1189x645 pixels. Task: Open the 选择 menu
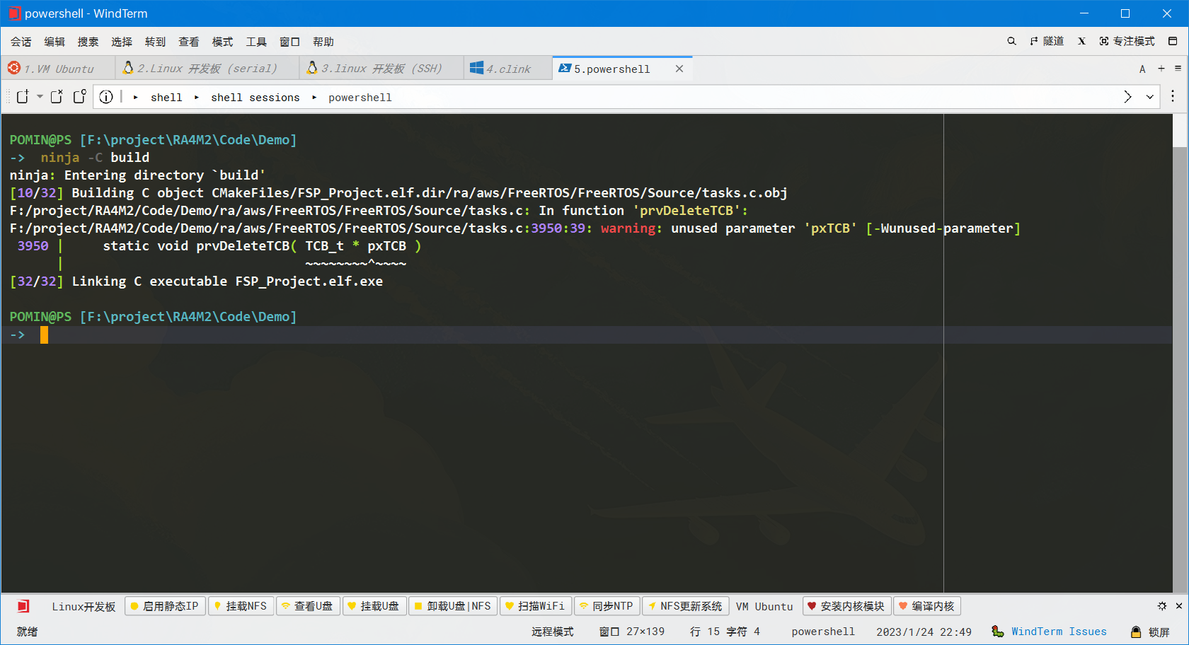[x=122, y=42]
